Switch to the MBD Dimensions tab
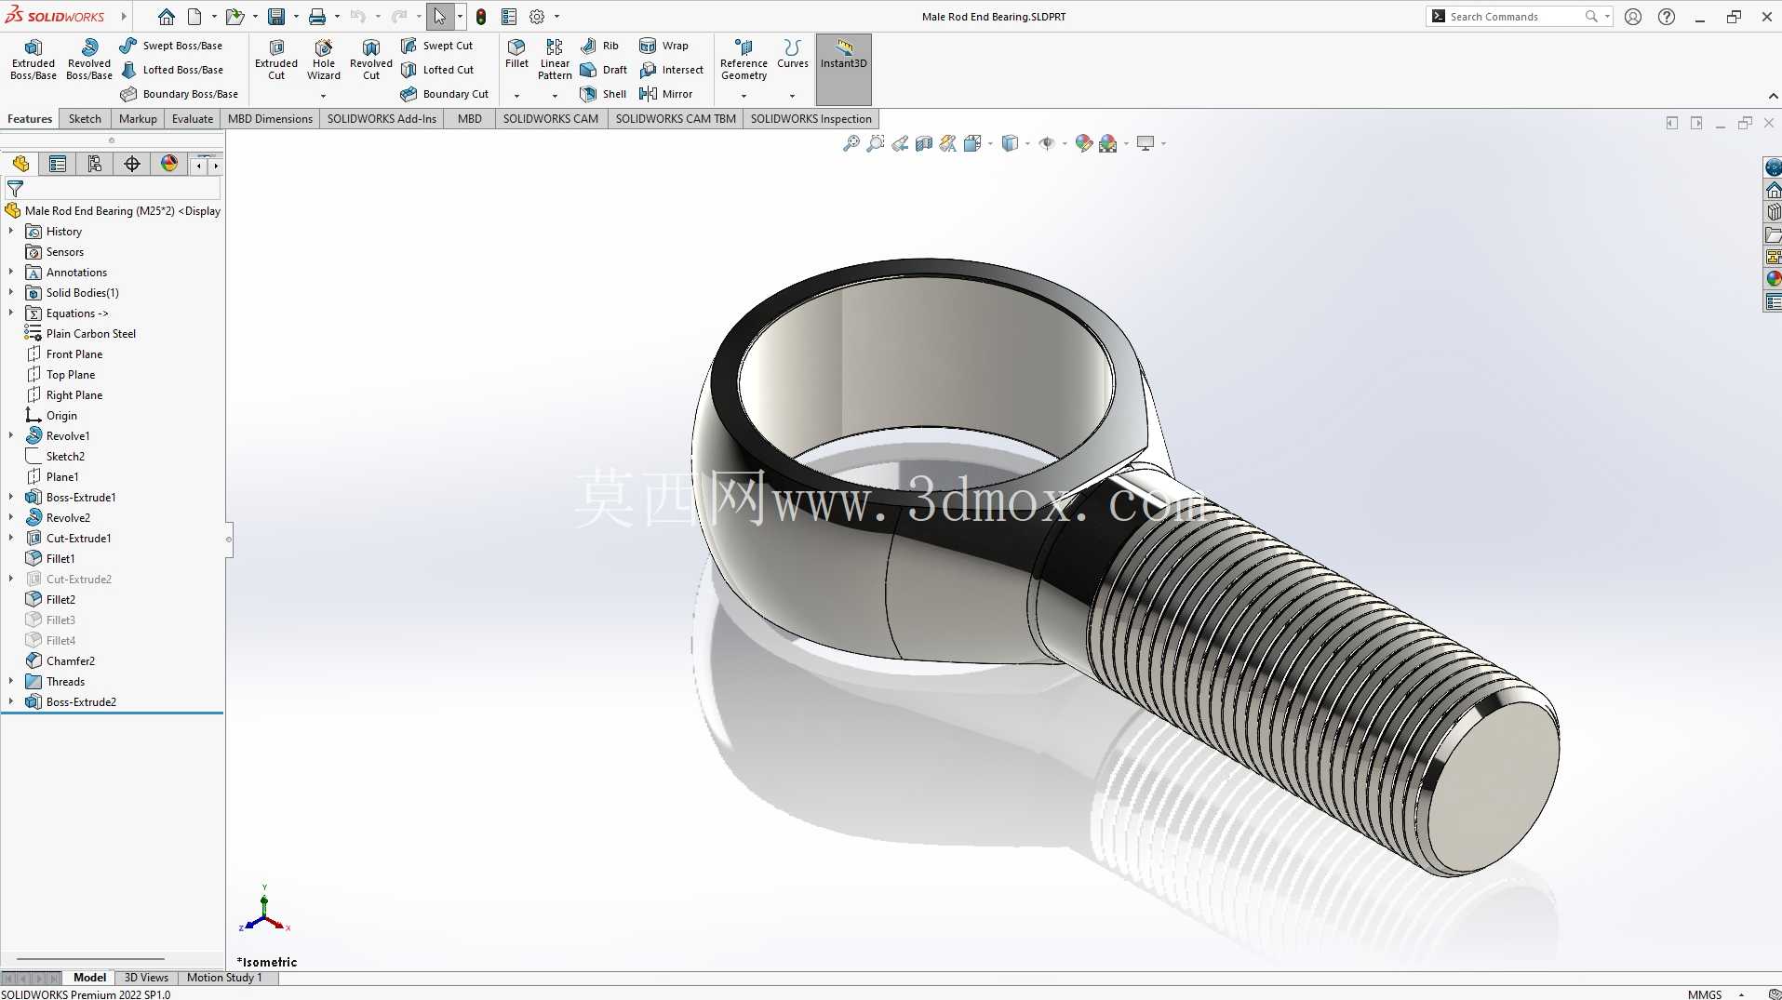Screen dimensions: 1782x1000 click(x=270, y=119)
